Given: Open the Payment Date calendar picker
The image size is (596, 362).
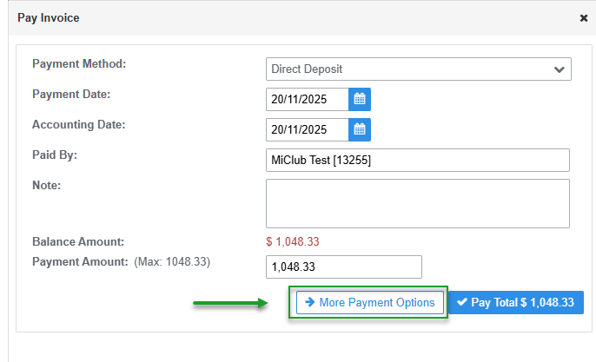Looking at the screenshot, I should tap(360, 99).
